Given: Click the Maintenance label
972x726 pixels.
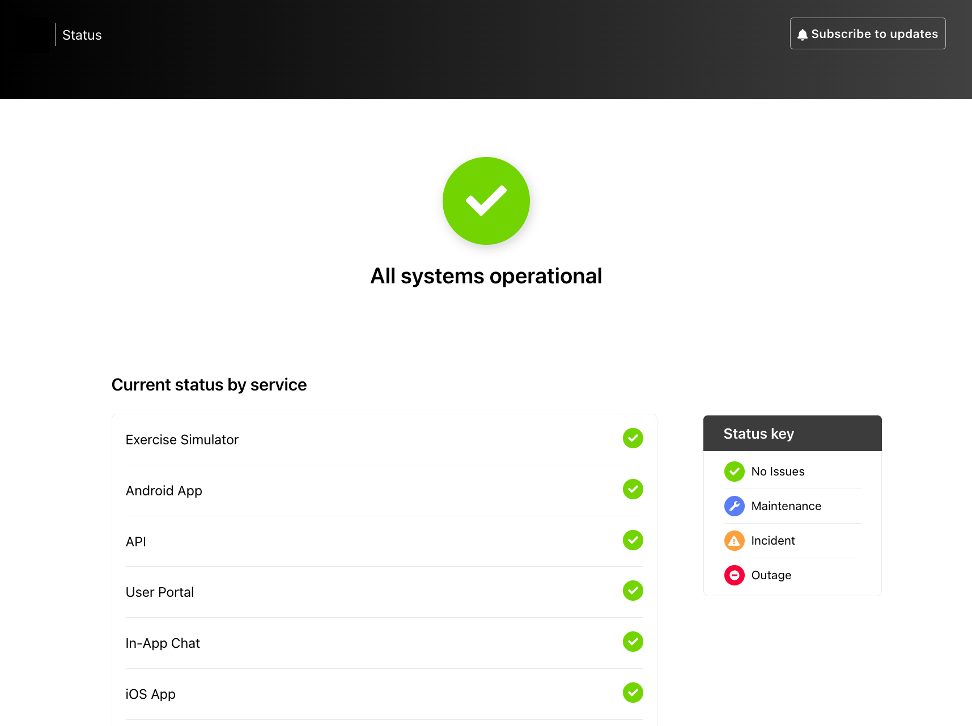Looking at the screenshot, I should tap(786, 506).
